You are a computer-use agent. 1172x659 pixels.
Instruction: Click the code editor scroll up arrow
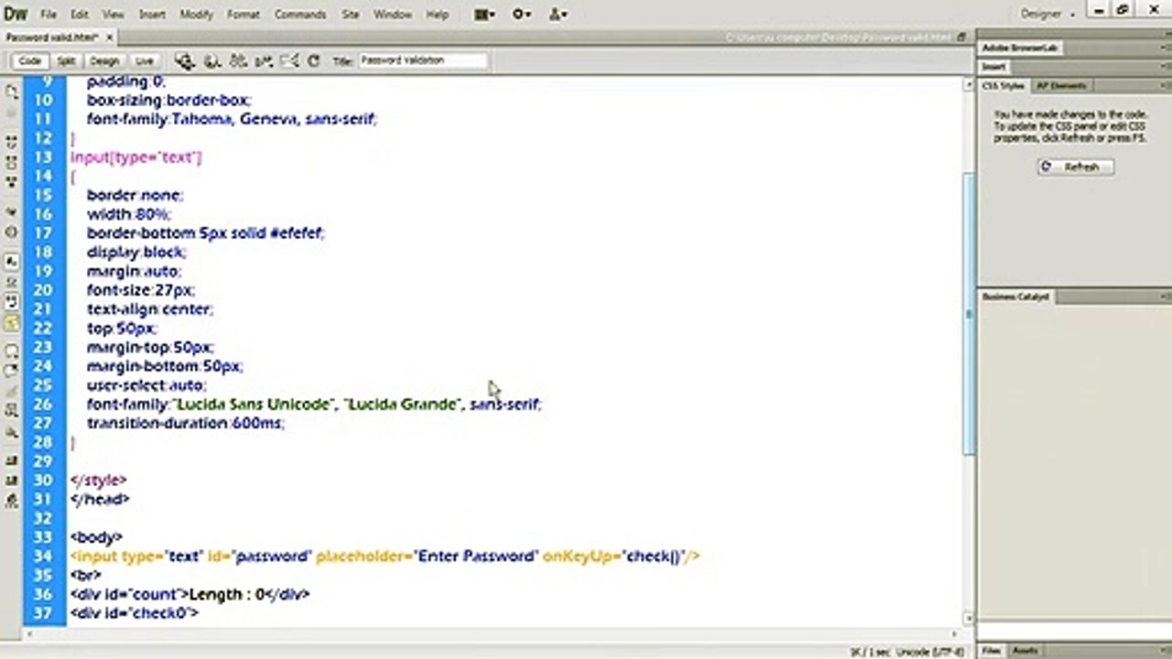pyautogui.click(x=968, y=84)
